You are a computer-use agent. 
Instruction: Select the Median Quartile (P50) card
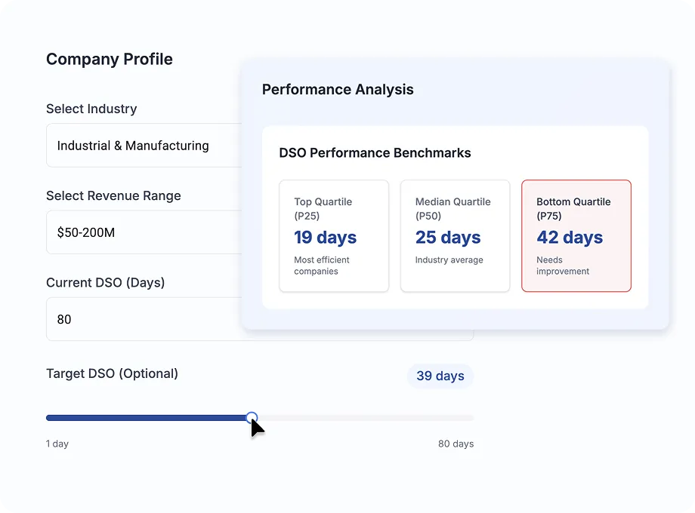(456, 235)
